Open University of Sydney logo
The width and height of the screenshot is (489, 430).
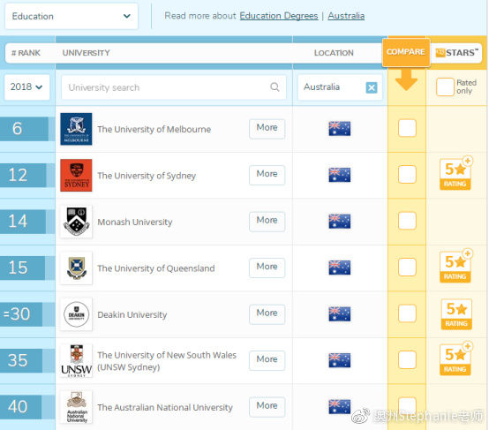point(76,175)
